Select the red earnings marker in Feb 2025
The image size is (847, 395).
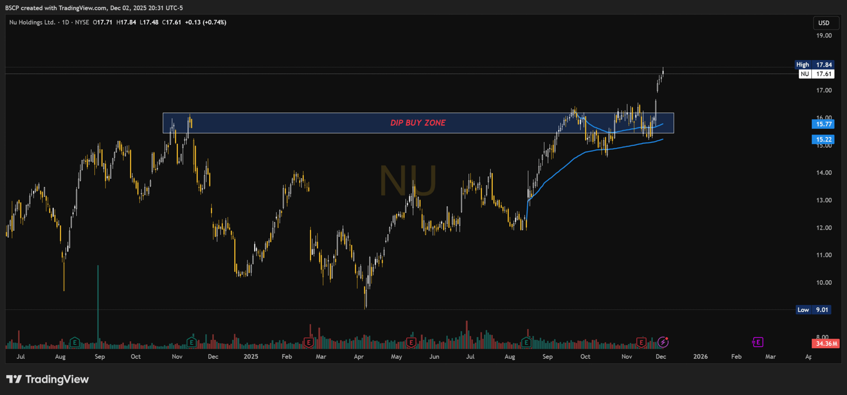(x=308, y=342)
